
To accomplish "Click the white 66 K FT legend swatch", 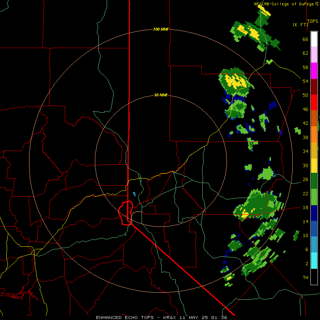I will 314,39.
